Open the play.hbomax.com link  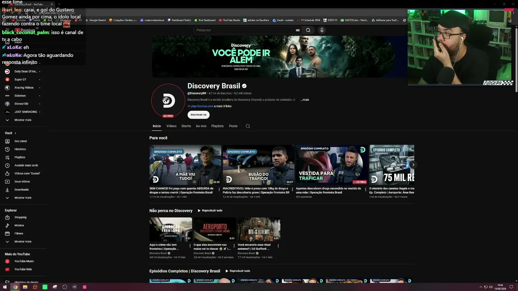(x=202, y=106)
